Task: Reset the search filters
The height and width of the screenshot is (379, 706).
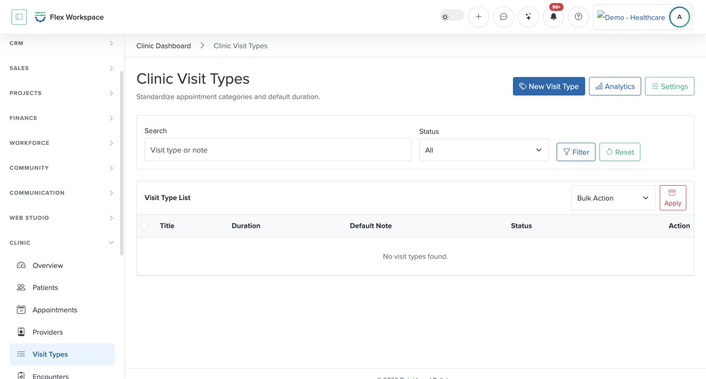Action: pos(620,152)
